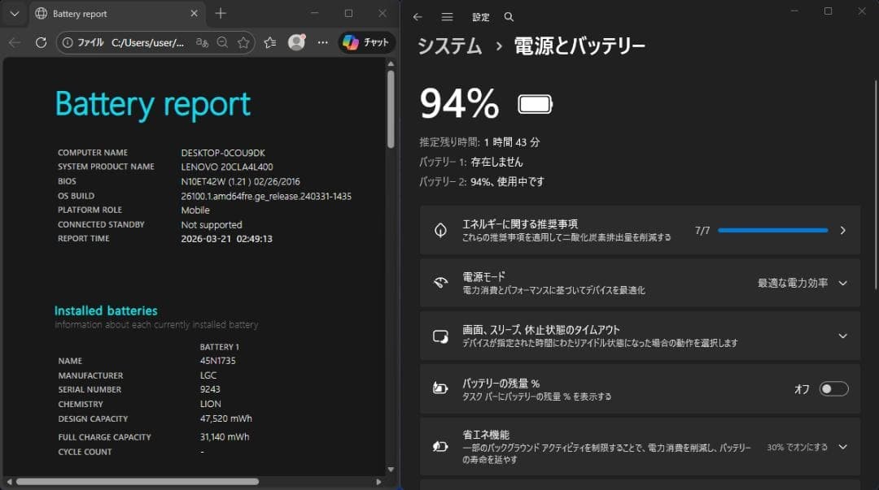
Task: Go back in the Settings window
Action: [418, 17]
